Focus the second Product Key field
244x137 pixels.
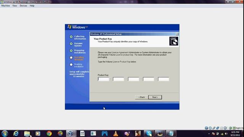[x=119, y=79]
